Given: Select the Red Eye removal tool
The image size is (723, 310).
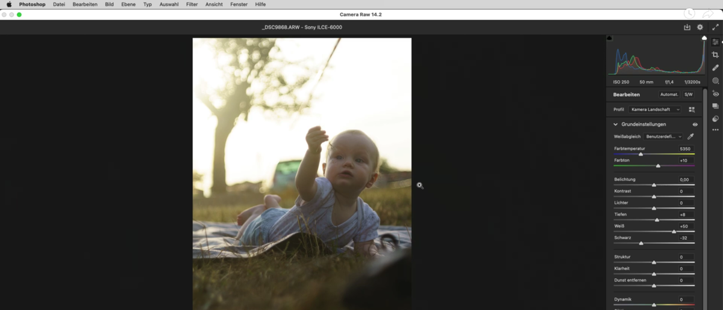Looking at the screenshot, I should 715,94.
